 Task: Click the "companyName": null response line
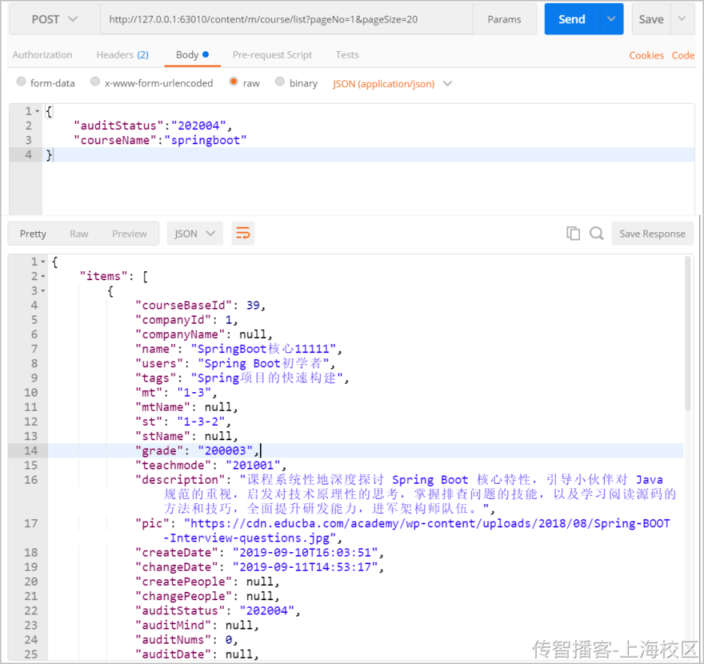pyautogui.click(x=204, y=334)
